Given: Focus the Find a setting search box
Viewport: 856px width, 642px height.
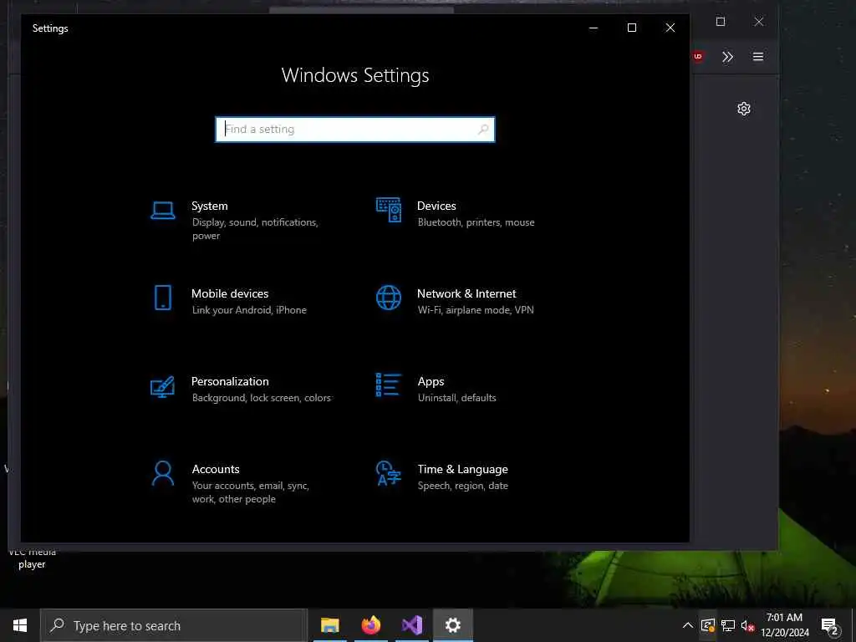Looking at the screenshot, I should 355,130.
